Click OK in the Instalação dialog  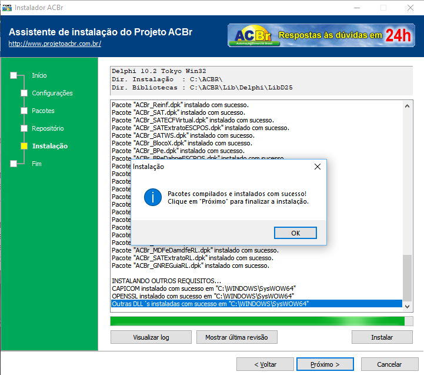pos(295,233)
